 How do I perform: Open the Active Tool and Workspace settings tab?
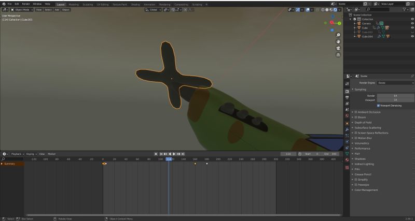tap(347, 84)
